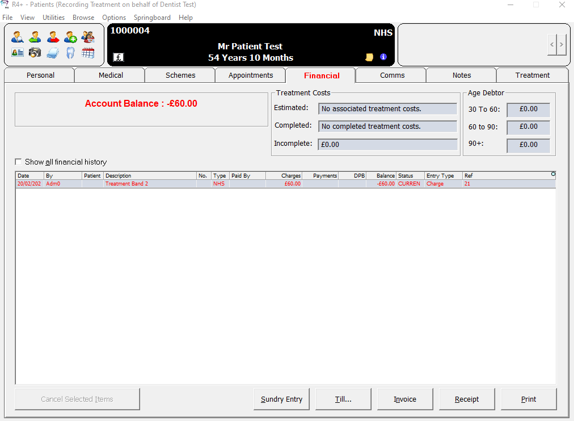
Task: Open the Browse menu
Action: click(83, 18)
